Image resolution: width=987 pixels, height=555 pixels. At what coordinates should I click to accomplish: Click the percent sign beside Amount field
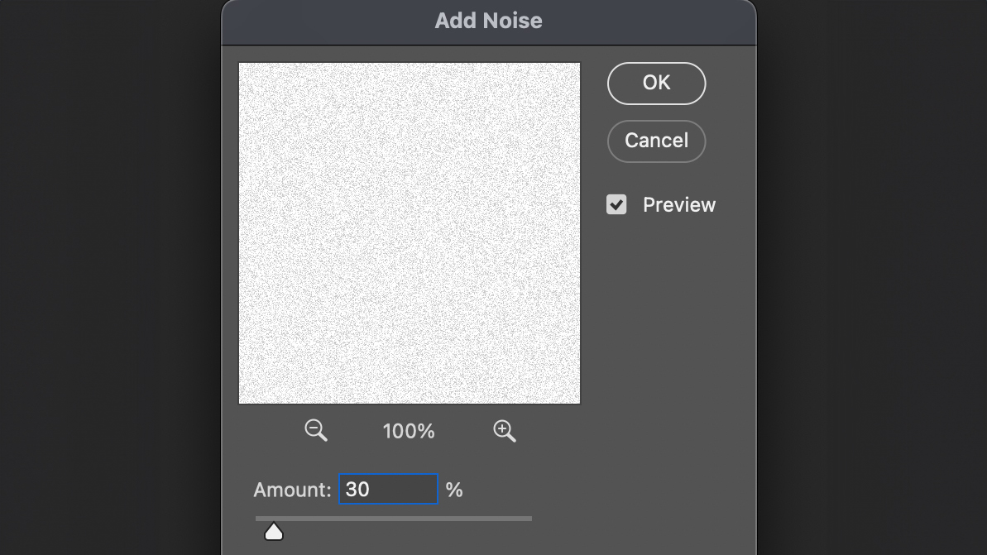coord(454,489)
